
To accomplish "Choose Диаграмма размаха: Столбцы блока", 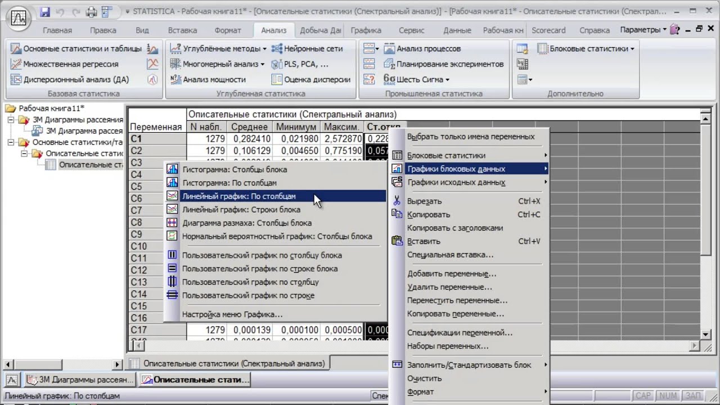I will 246,223.
